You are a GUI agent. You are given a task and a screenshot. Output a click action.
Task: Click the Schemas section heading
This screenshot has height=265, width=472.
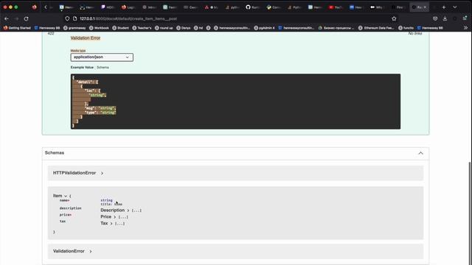click(55, 152)
